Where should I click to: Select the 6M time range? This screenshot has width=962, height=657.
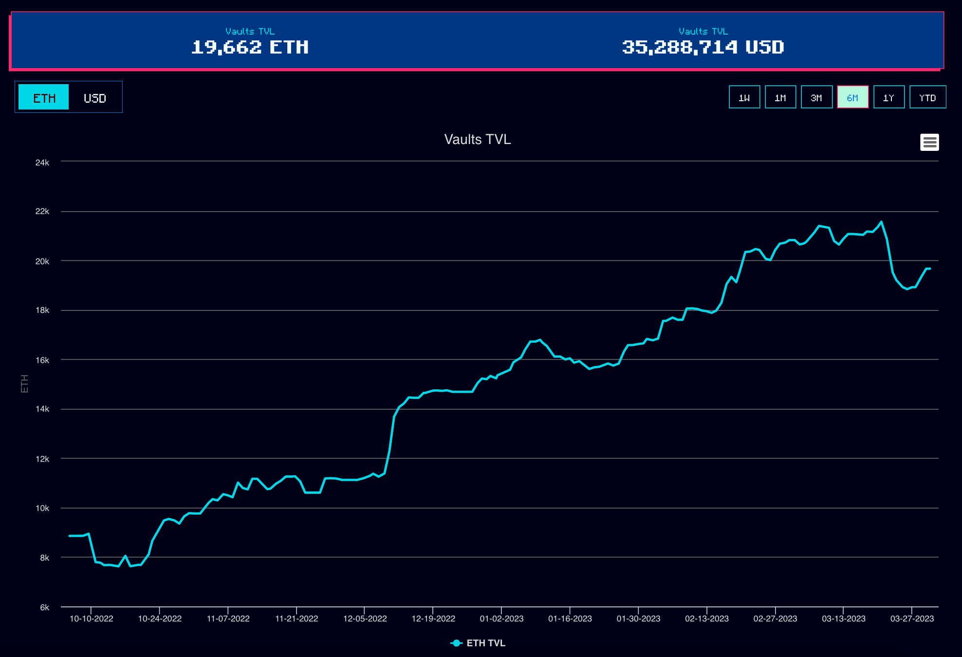(x=852, y=97)
